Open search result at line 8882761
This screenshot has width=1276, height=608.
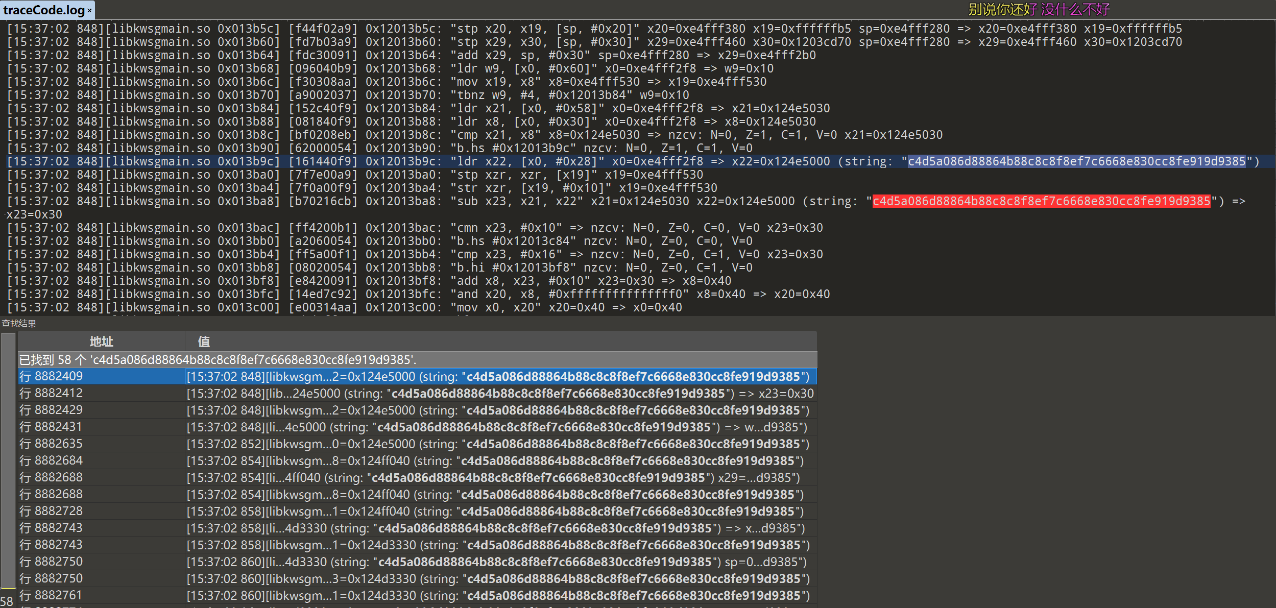[51, 595]
